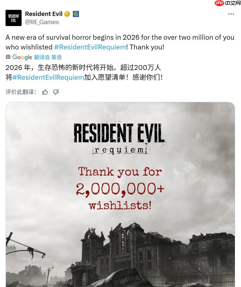
Task: Click the blue Capcom affiliate badge
Action: pyautogui.click(x=76, y=14)
